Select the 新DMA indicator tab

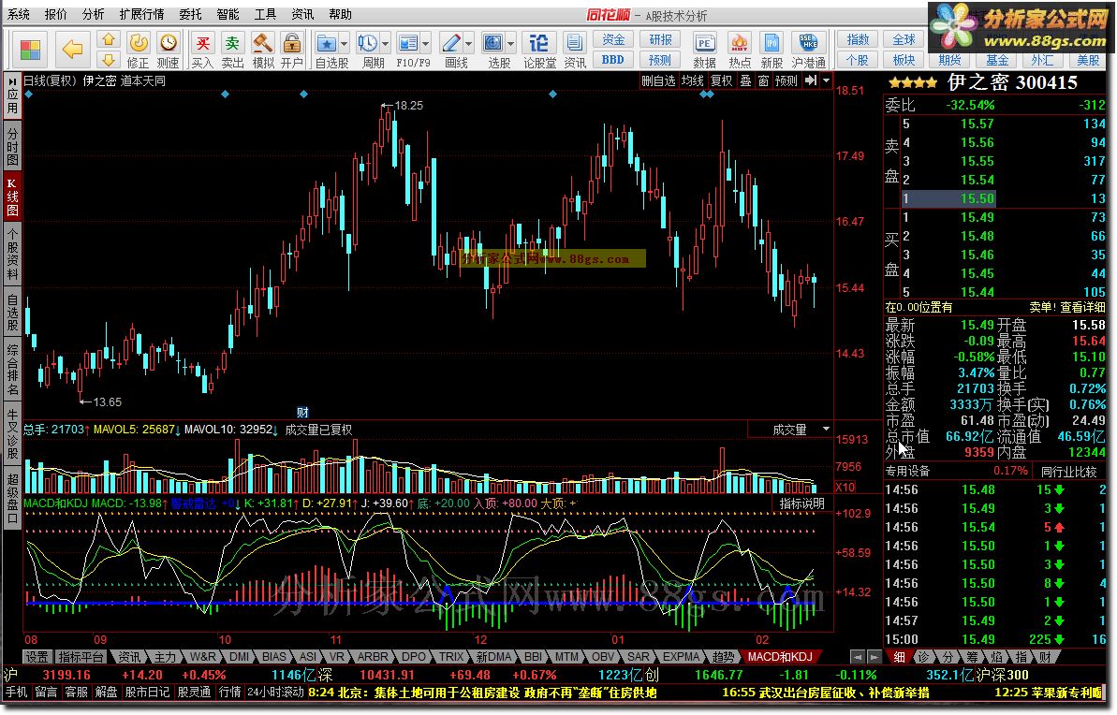coord(493,657)
